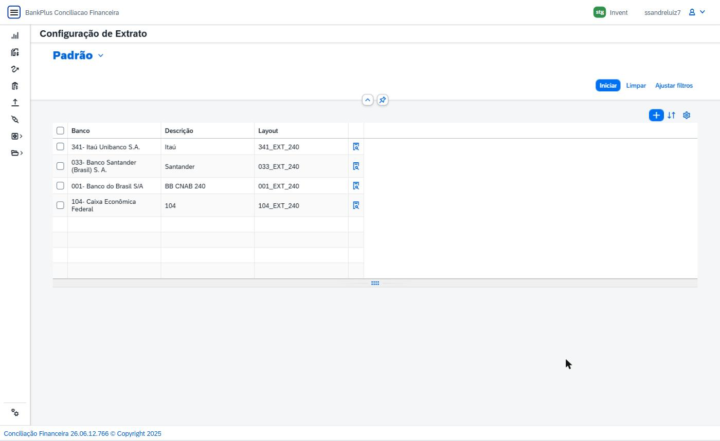Toggle the select-all checkbox in table header
720x441 pixels.
(60, 130)
